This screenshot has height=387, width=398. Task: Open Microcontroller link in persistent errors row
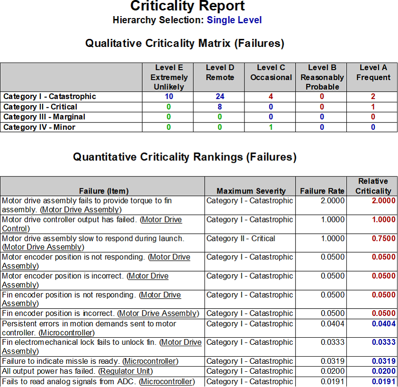pos(66,332)
